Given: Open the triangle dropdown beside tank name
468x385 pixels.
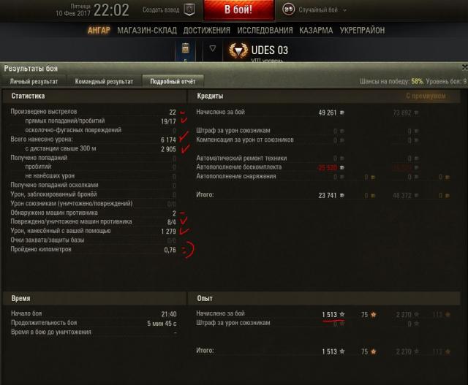Looking at the screenshot, I should (213, 48).
